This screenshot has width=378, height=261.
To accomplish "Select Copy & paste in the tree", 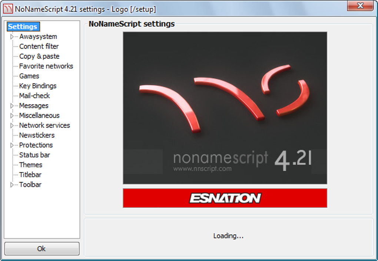I will pos(39,56).
